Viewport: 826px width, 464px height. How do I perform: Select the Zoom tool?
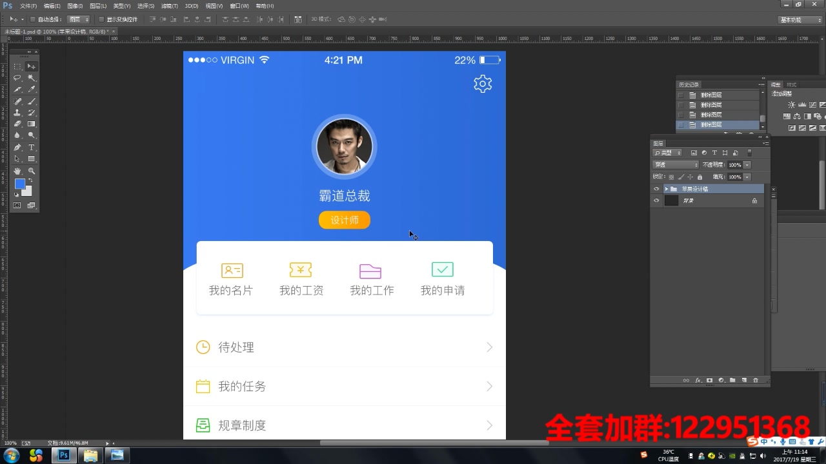point(31,171)
